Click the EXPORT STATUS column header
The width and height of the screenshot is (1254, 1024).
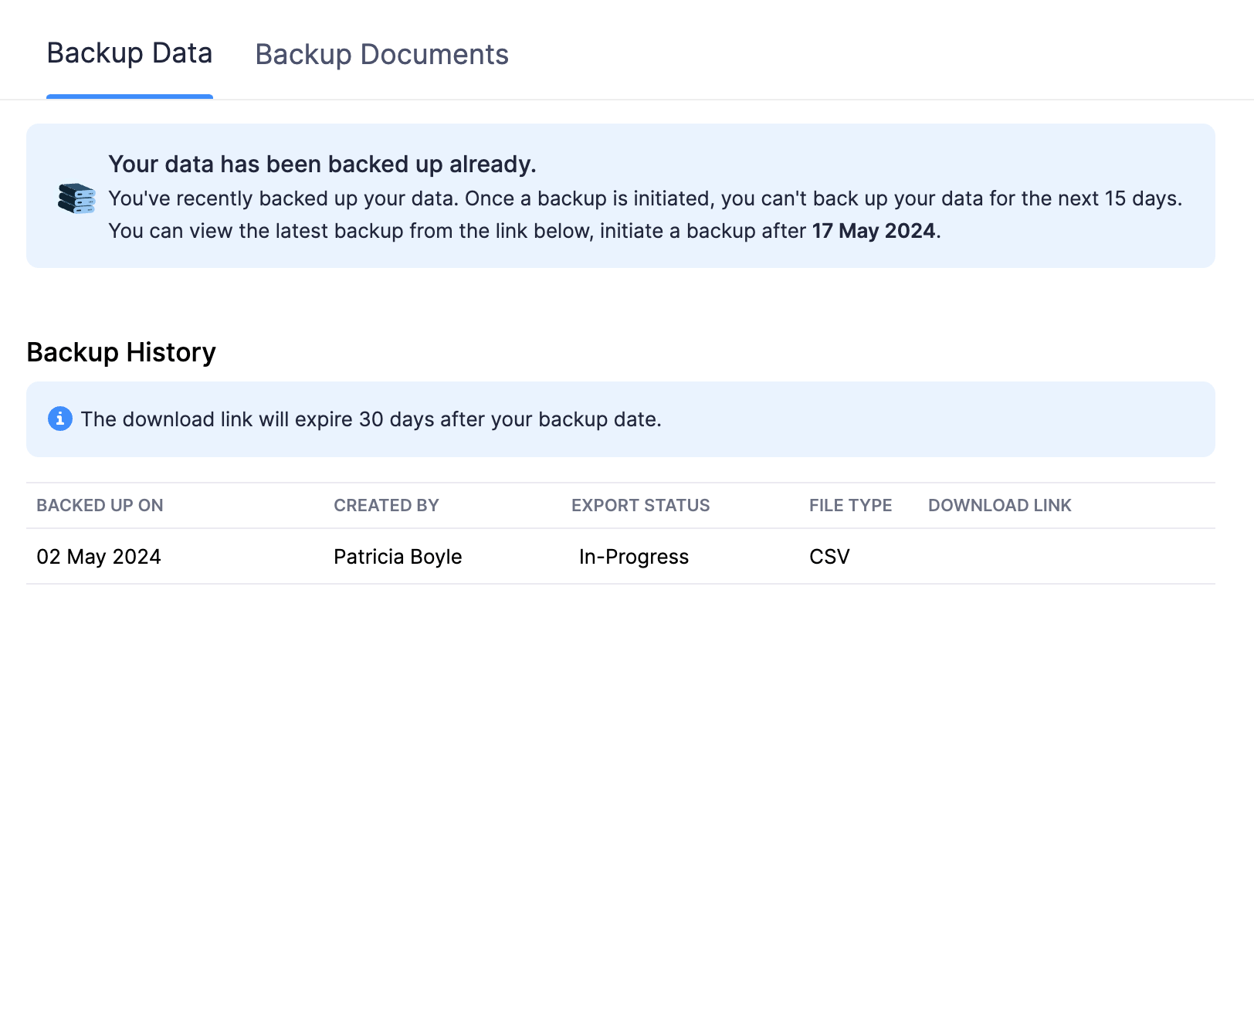[x=641, y=505]
